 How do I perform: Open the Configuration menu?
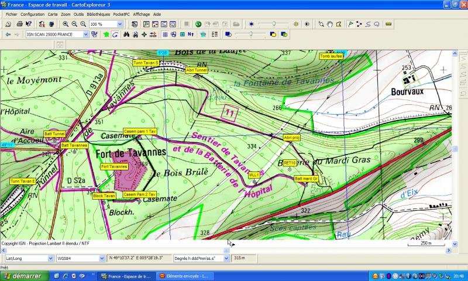[32, 14]
